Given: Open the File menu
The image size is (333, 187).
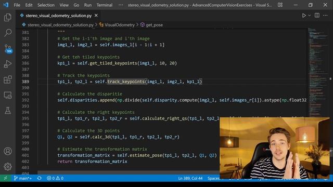Looking at the screenshot, I should coord(17,5).
